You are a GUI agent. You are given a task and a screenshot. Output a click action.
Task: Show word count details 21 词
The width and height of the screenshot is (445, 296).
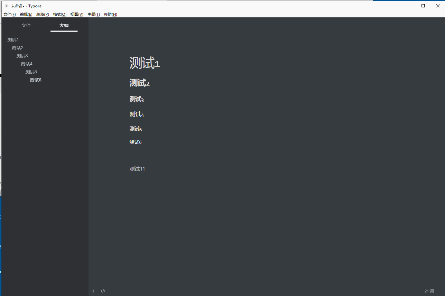coord(429,291)
